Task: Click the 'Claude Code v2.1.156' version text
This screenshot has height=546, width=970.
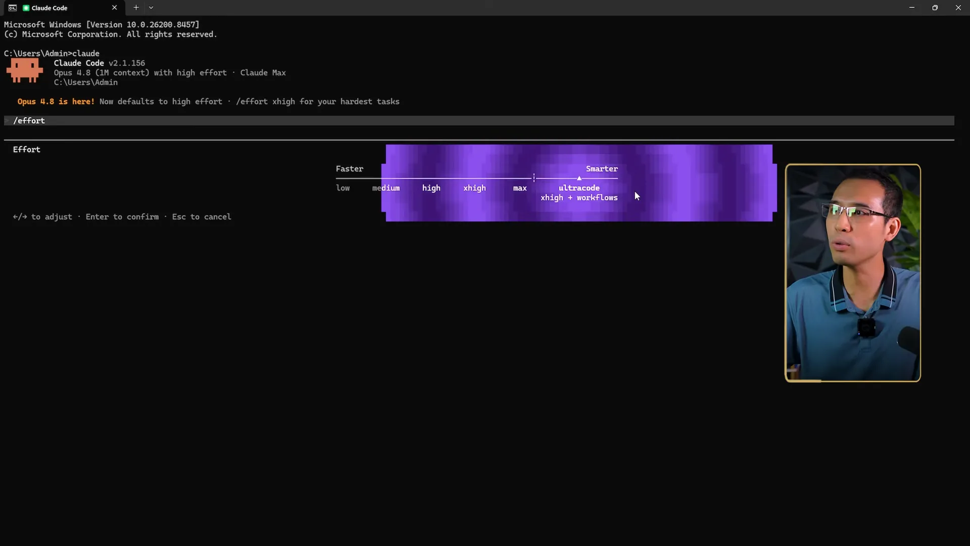Action: tap(100, 63)
